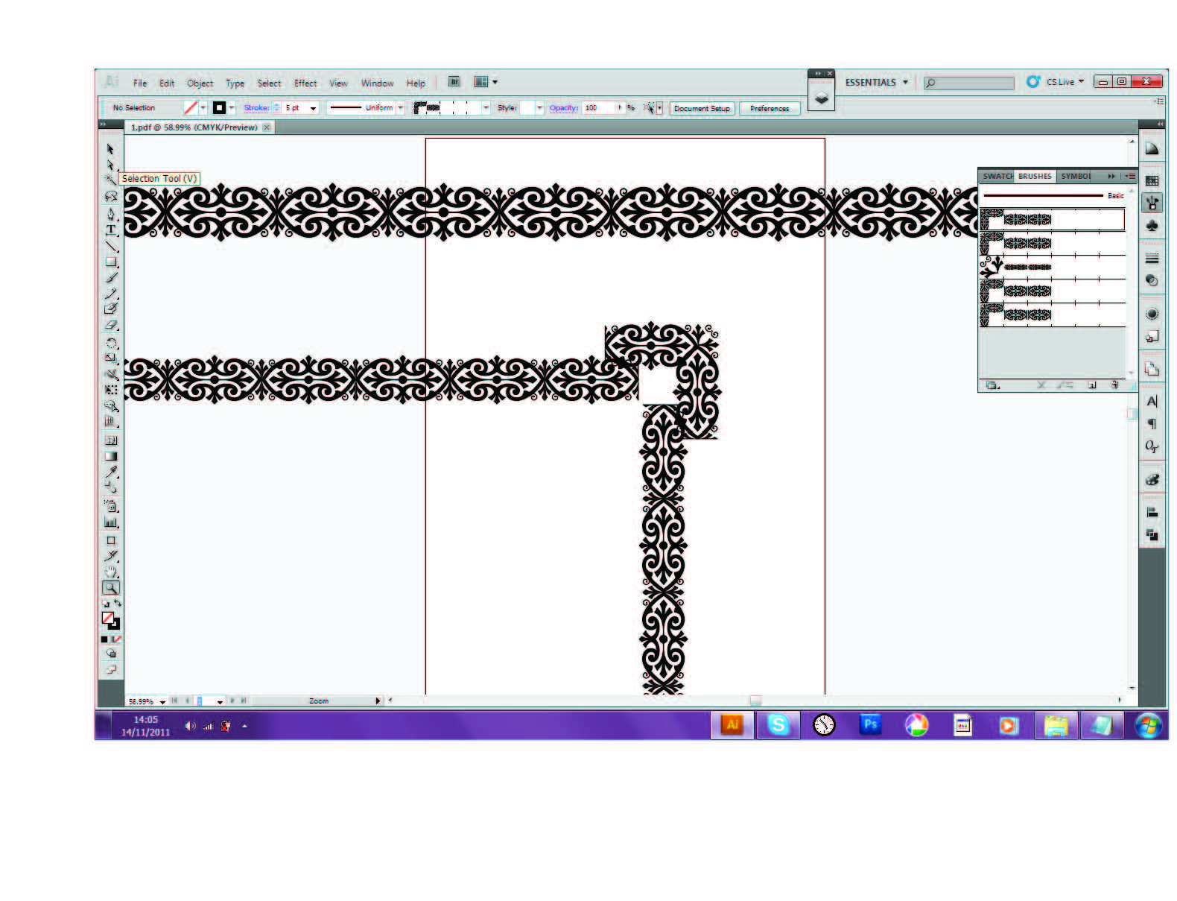Click the fill color box in toolbox

(x=107, y=618)
